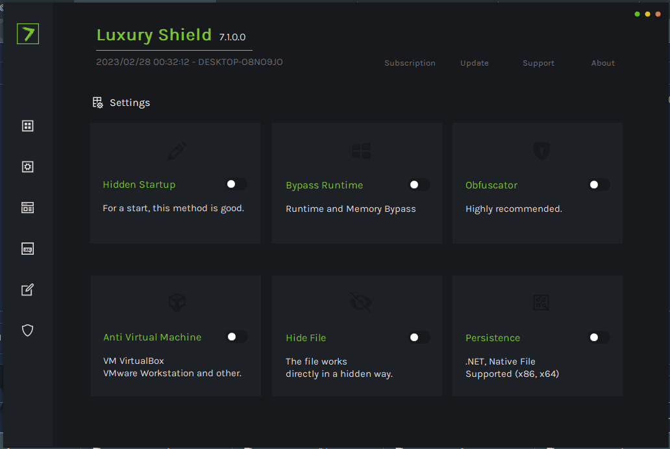The height and width of the screenshot is (449, 670).
Task: Enable the Hide File toggle
Action: pos(419,337)
